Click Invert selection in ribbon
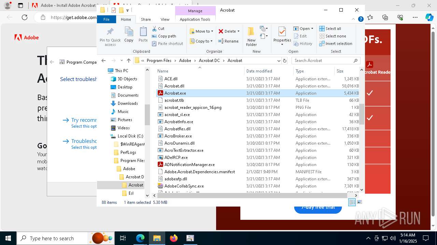Viewport: 437px width, 245px height. (x=336, y=44)
